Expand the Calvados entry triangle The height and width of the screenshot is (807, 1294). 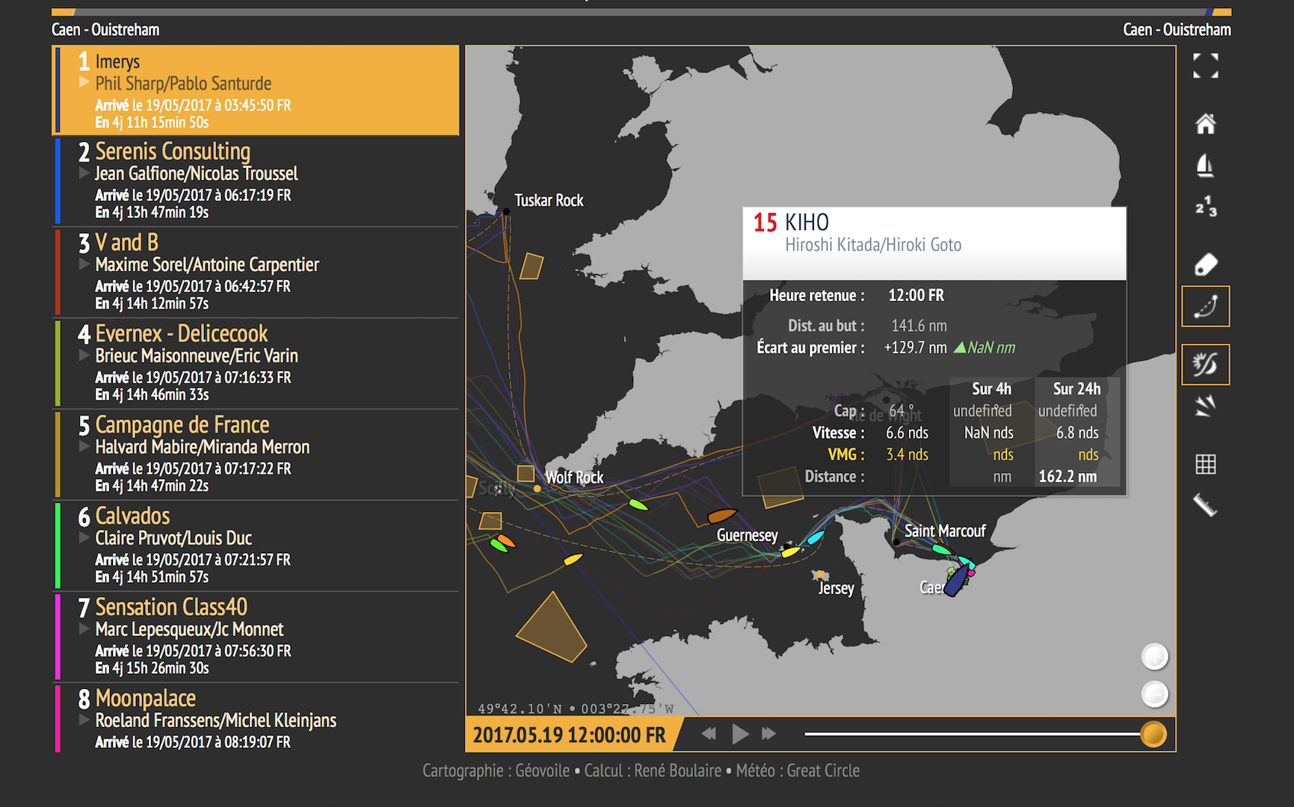pos(84,537)
